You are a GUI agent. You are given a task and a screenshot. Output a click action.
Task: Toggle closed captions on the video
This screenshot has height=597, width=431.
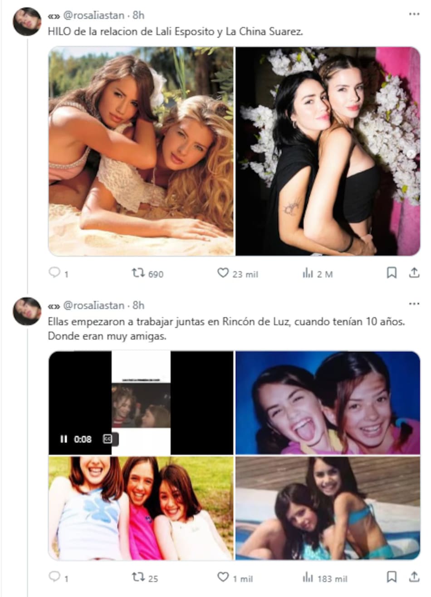coord(108,439)
